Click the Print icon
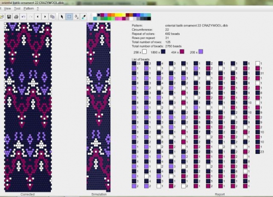 click(x=16, y=17)
